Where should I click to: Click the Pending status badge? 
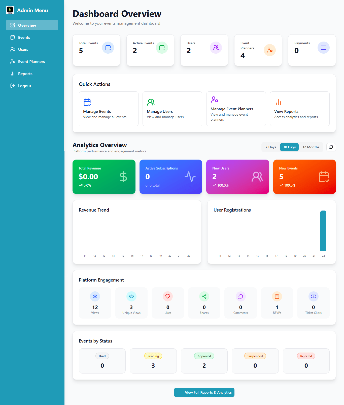pyautogui.click(x=153, y=356)
